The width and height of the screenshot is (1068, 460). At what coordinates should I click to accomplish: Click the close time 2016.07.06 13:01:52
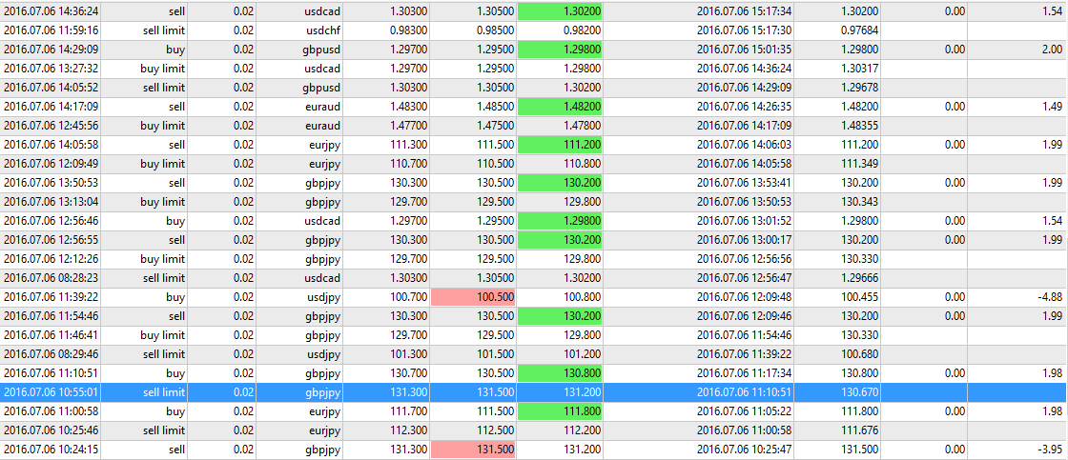742,221
